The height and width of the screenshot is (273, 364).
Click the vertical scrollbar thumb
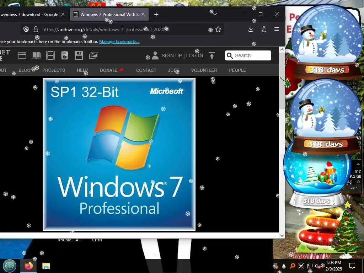pyautogui.click(x=282, y=81)
